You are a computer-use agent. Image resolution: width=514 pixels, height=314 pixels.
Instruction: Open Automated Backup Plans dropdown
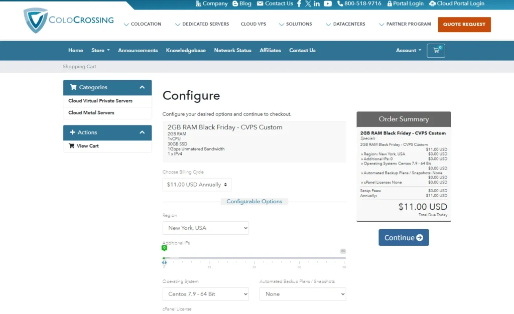coord(302,294)
